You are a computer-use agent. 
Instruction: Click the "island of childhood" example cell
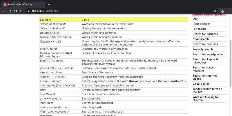point(60,24)
